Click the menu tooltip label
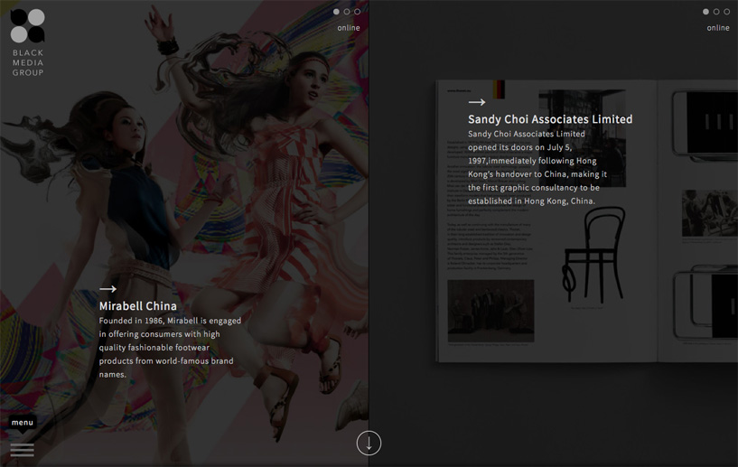 tap(23, 422)
